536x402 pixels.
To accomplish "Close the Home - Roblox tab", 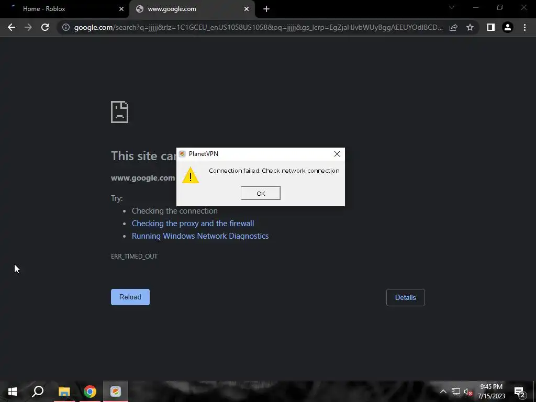I will pos(121,9).
